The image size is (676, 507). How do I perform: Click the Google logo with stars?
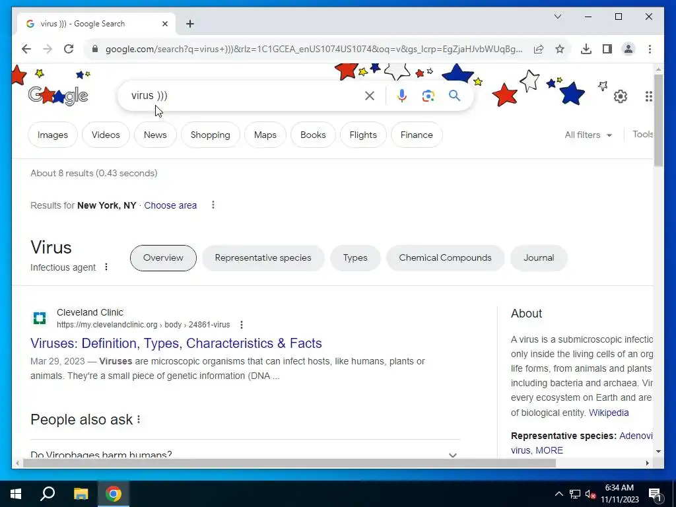[58, 95]
